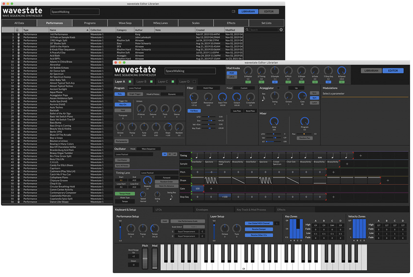The width and height of the screenshot is (413, 277).
Task: Open the Arpeggiator Up pattern dropdown
Action: pos(296,88)
